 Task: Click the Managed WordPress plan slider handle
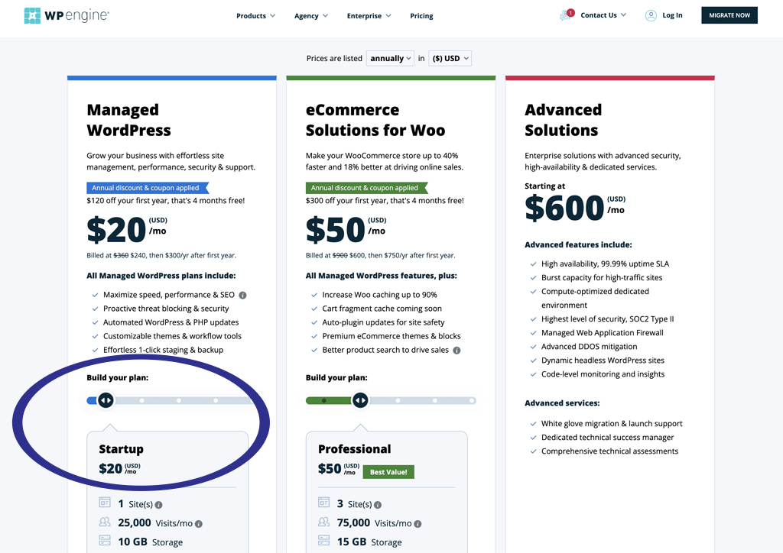106,400
